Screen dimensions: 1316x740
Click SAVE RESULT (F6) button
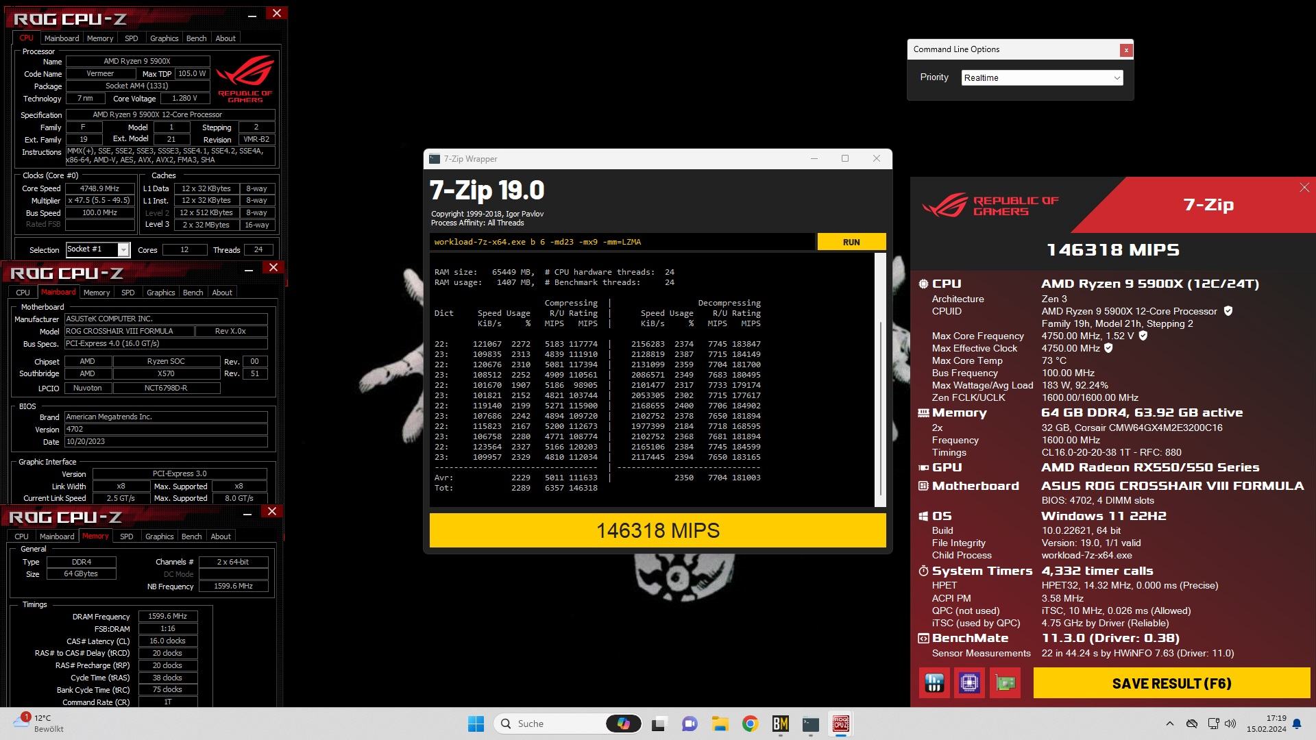[1171, 683]
